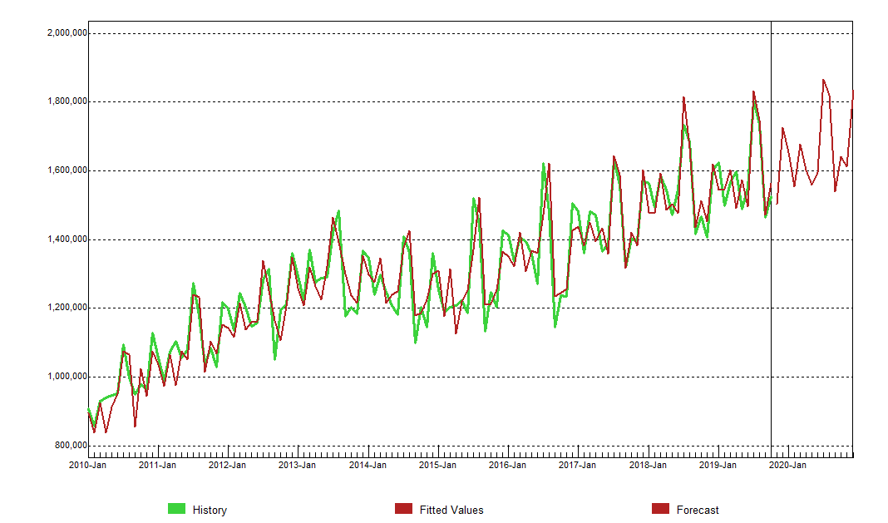Click the 2020-Jan x-axis label
This screenshot has width=888, height=523.
pyautogui.click(x=787, y=466)
